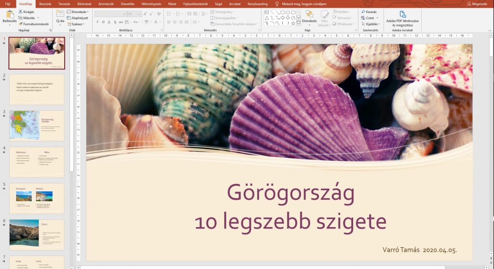The height and width of the screenshot is (269, 494).
Task: Click the Kivágás scissors icon
Action: click(x=21, y=12)
